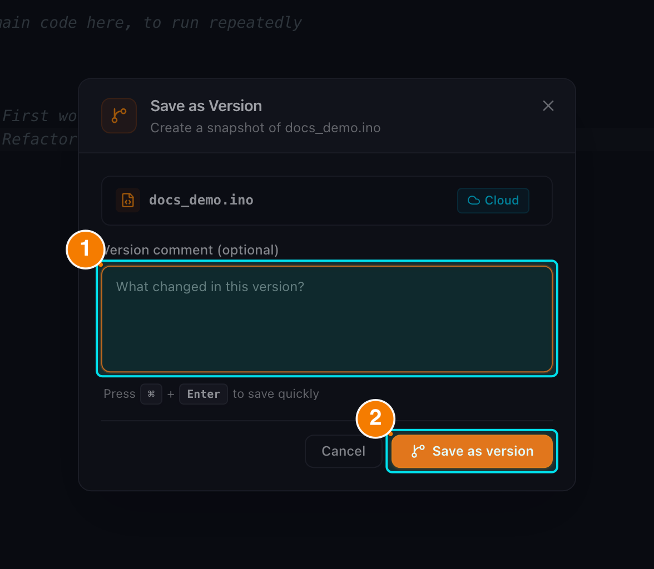This screenshot has height=569, width=654.
Task: Click the 'run repeatedly' code comment behind dialog
Action: pos(255,23)
